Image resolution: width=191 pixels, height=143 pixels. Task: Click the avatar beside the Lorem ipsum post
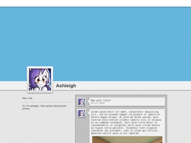(81, 113)
